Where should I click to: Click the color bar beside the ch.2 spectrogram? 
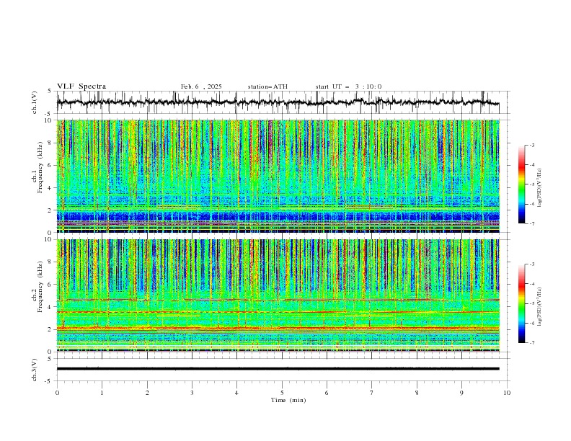tap(521, 303)
